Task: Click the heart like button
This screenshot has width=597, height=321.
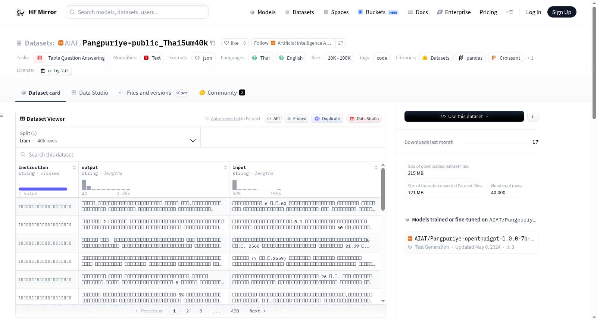Action: (x=231, y=43)
